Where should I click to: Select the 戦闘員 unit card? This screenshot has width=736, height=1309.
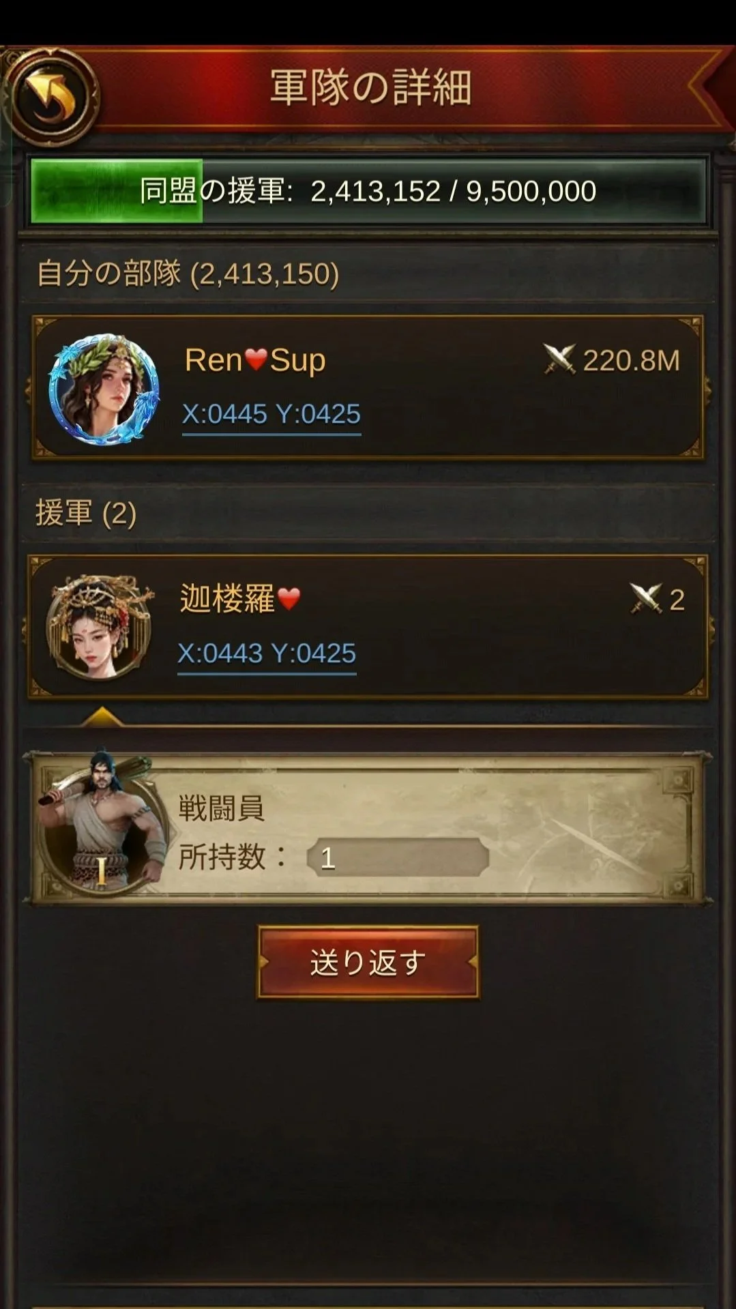pos(368,829)
